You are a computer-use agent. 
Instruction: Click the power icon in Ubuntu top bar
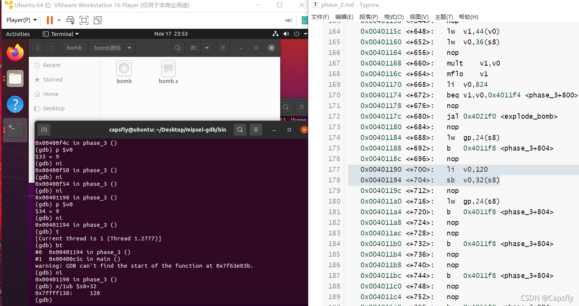[297, 34]
